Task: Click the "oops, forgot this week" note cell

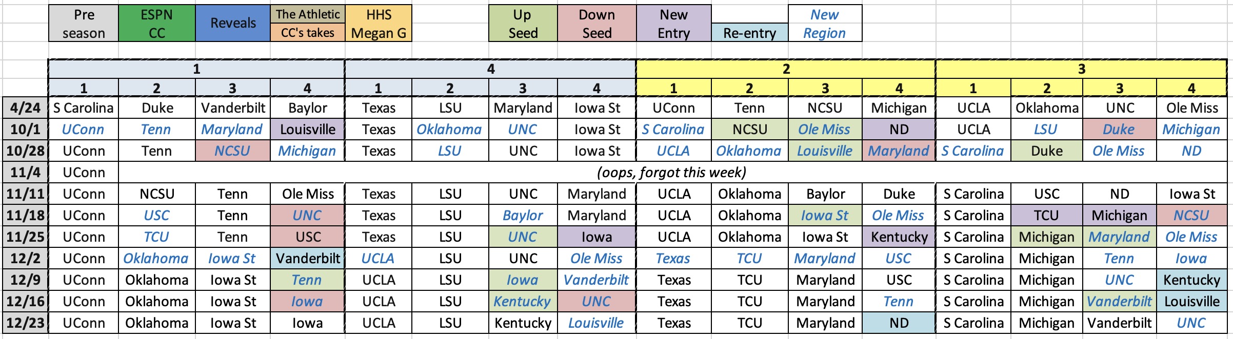Action: coord(671,173)
